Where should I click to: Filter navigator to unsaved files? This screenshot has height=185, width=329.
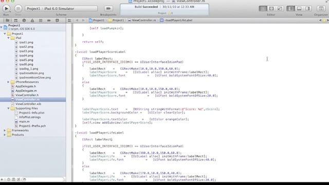pos(19,179)
